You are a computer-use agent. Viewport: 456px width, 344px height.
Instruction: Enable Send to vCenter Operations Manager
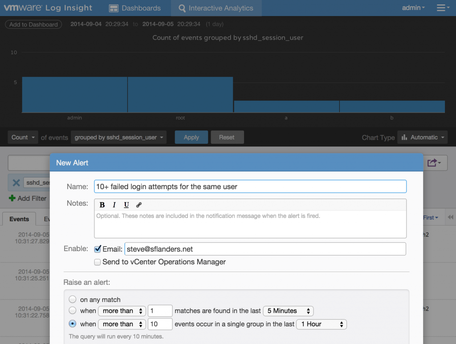98,262
